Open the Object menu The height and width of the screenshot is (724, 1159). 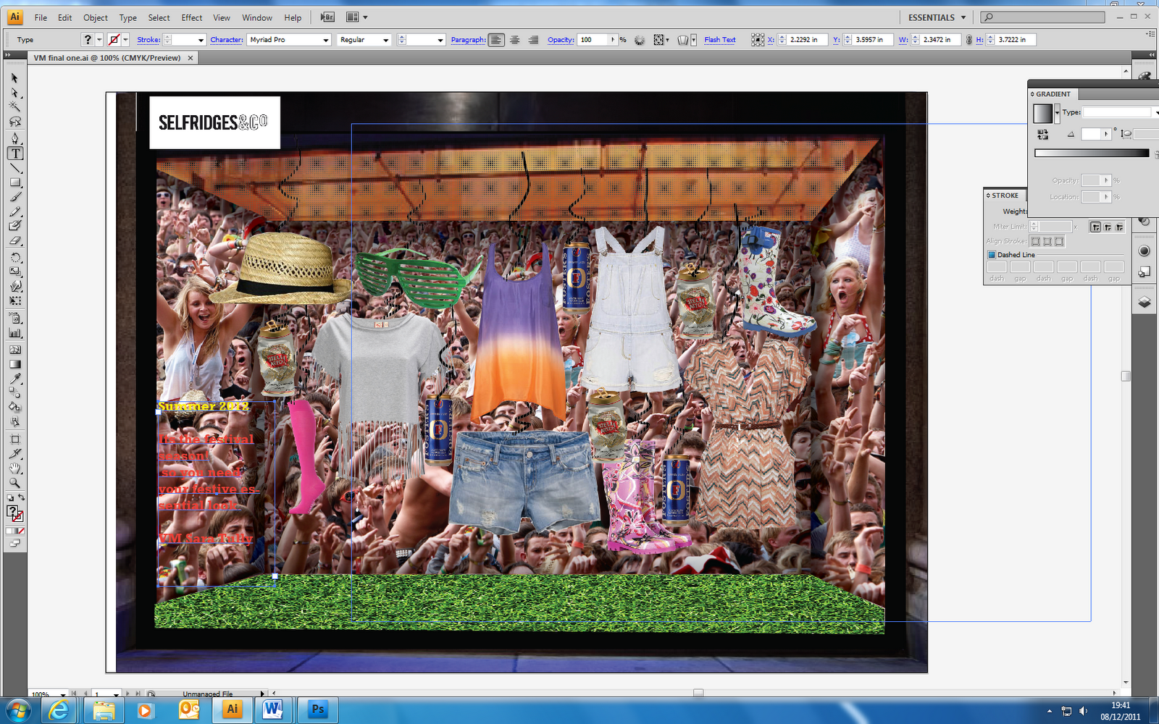[95, 17]
